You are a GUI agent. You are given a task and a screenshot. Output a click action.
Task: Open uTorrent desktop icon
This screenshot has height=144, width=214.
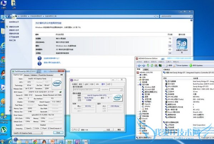tap(4, 131)
